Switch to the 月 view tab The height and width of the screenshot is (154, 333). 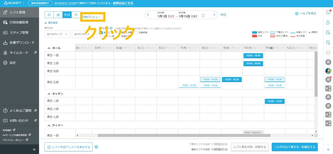pos(76,15)
